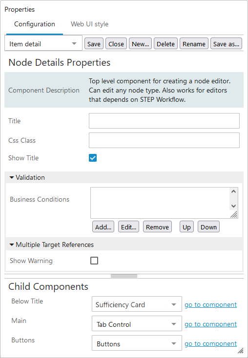The height and width of the screenshot is (358, 248).
Task: Click the Business Conditions scroll up arrow
Action: (x=233, y=191)
